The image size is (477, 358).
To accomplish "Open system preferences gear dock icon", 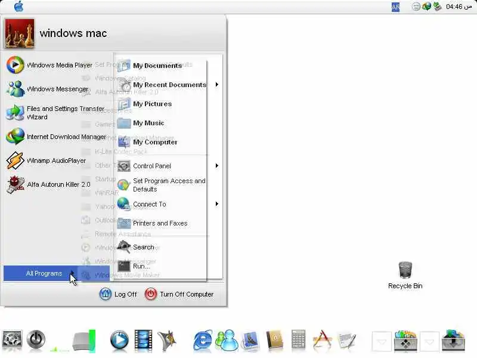I will (12, 340).
